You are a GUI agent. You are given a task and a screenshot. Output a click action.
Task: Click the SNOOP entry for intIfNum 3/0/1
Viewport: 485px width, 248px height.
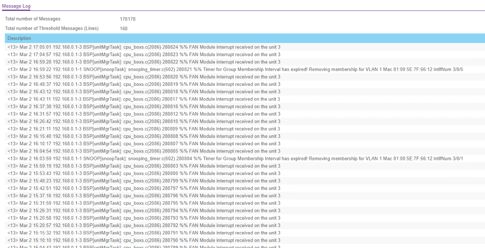(x=235, y=158)
